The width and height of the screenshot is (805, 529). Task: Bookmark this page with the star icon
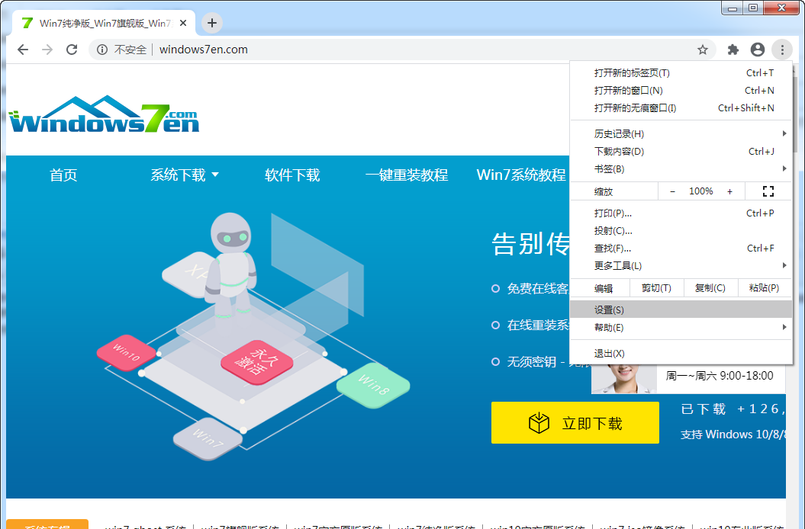pyautogui.click(x=702, y=50)
